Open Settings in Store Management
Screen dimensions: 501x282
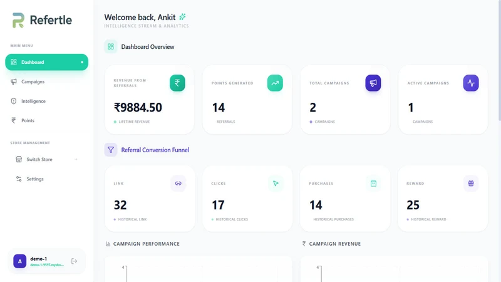point(46,179)
